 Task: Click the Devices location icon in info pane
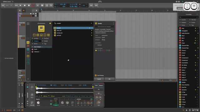coord(96,45)
